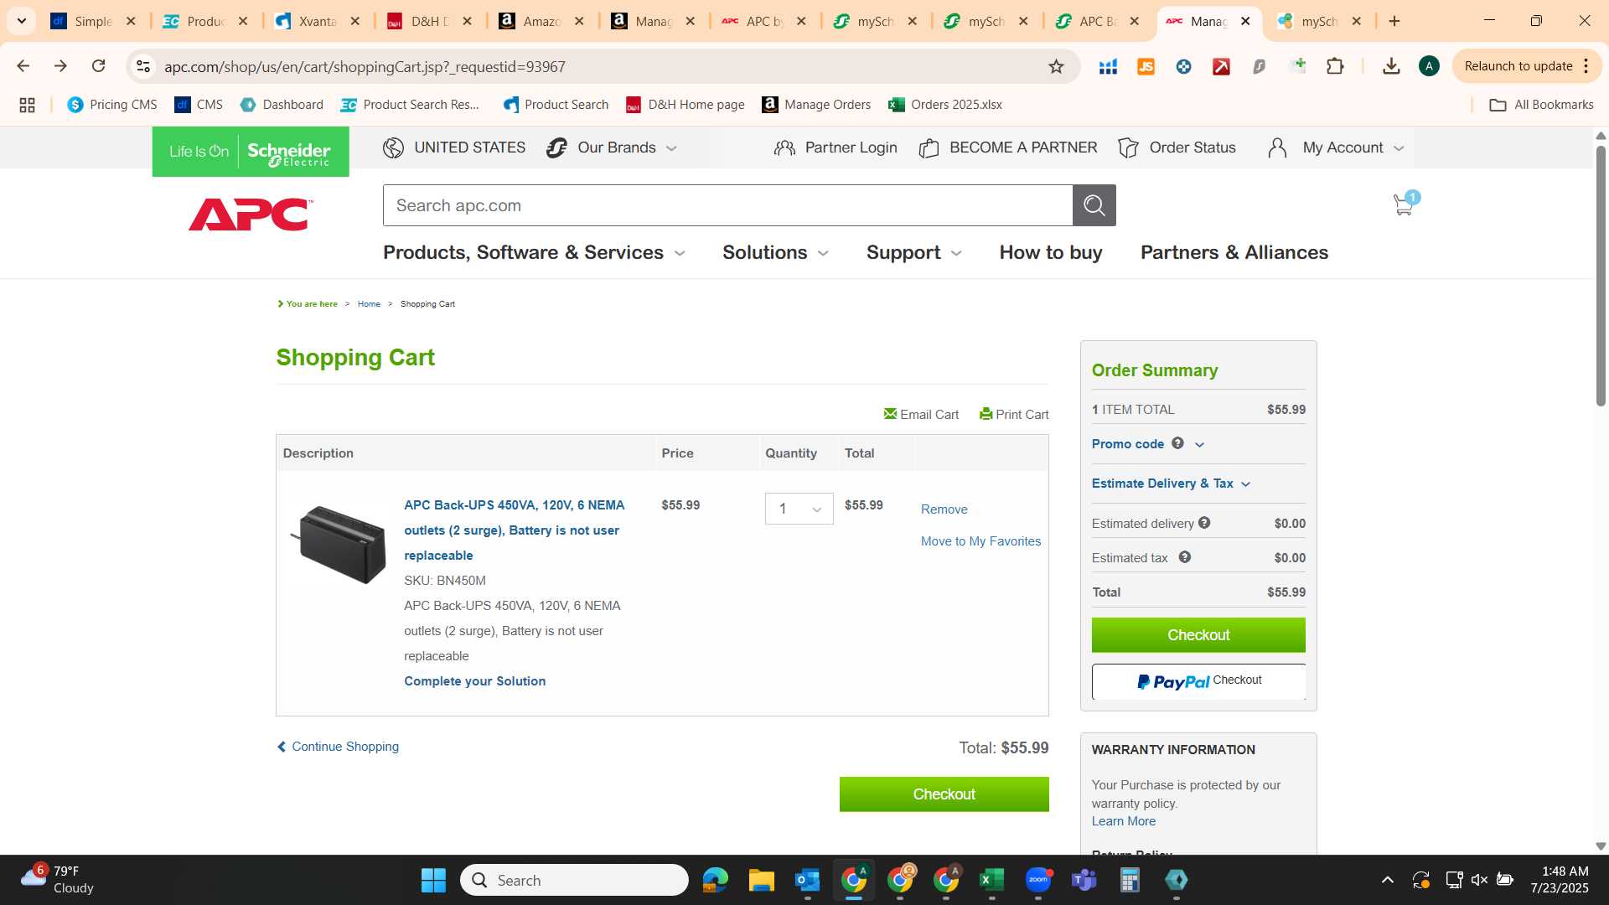Expand the Promo code section
Image resolution: width=1609 pixels, height=905 pixels.
click(1148, 444)
